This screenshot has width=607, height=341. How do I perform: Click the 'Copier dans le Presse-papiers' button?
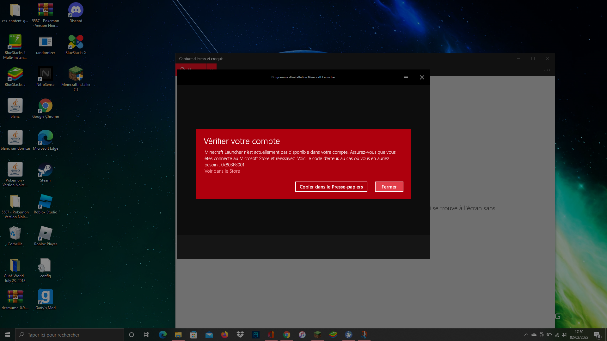[x=331, y=187]
